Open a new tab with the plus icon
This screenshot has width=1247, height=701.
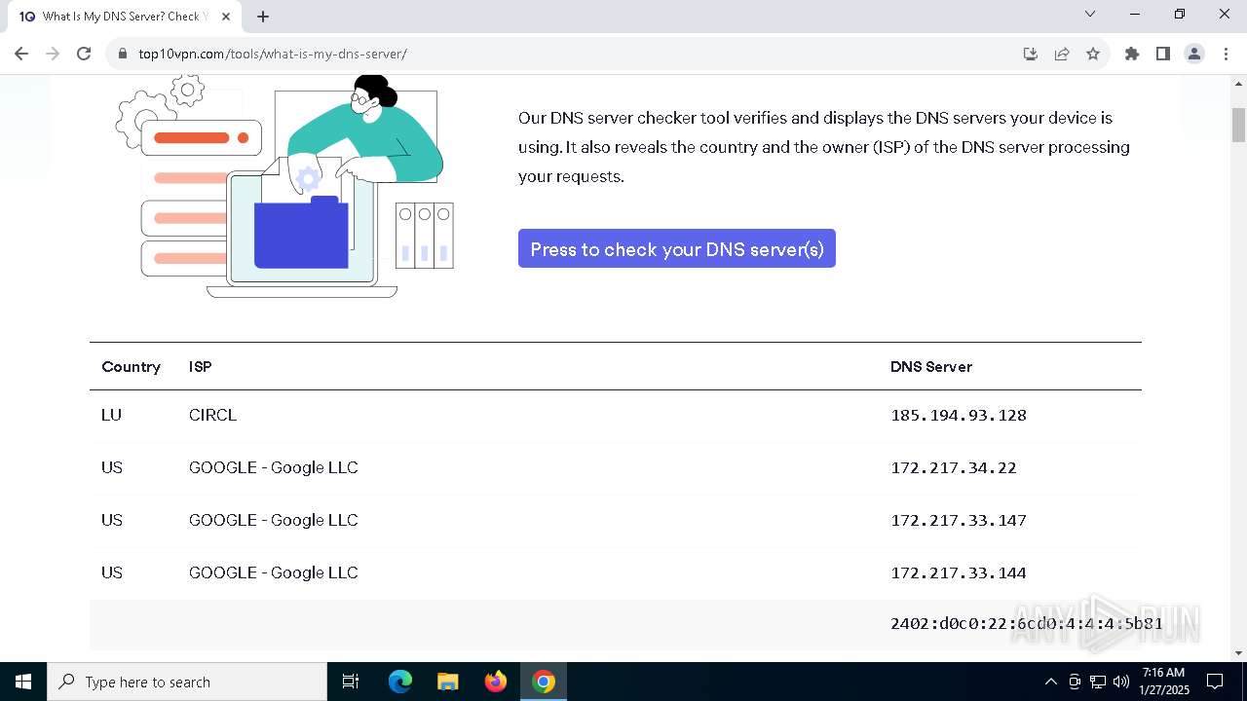pos(263,17)
